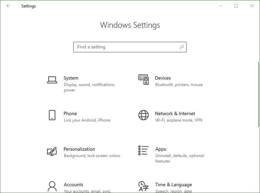Click the Apps list icon

click(144, 151)
